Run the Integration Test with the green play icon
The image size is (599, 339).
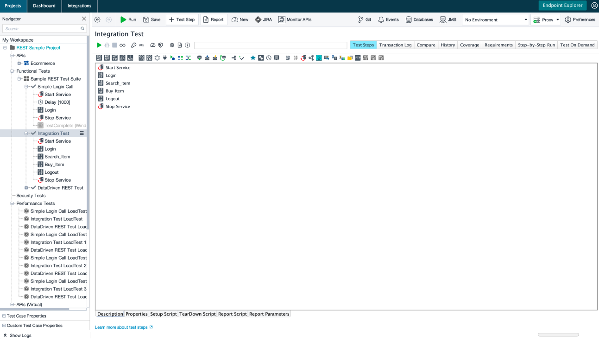tap(99, 45)
